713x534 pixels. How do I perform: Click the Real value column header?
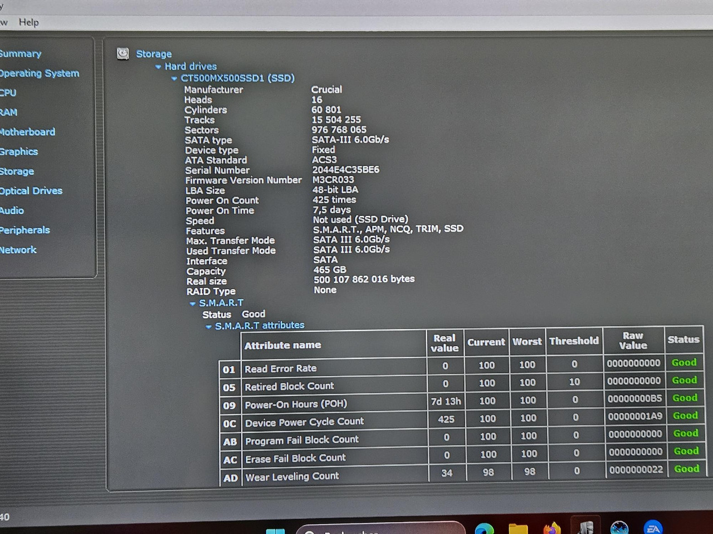(x=445, y=343)
